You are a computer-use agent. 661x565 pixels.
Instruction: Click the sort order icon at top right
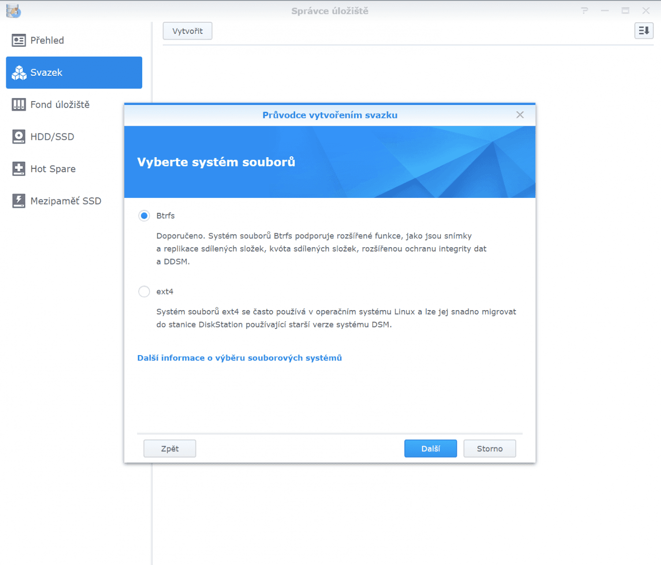644,31
